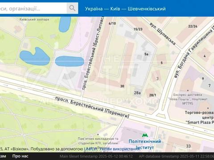This screenshot has height=160, width=214.
Task: Click the Main tileset timestamp text
Action: coord(96,156)
